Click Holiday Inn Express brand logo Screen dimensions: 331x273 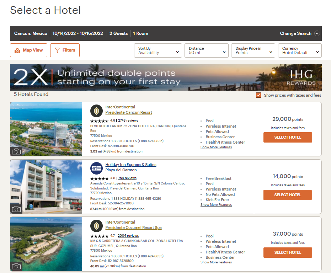96,168
